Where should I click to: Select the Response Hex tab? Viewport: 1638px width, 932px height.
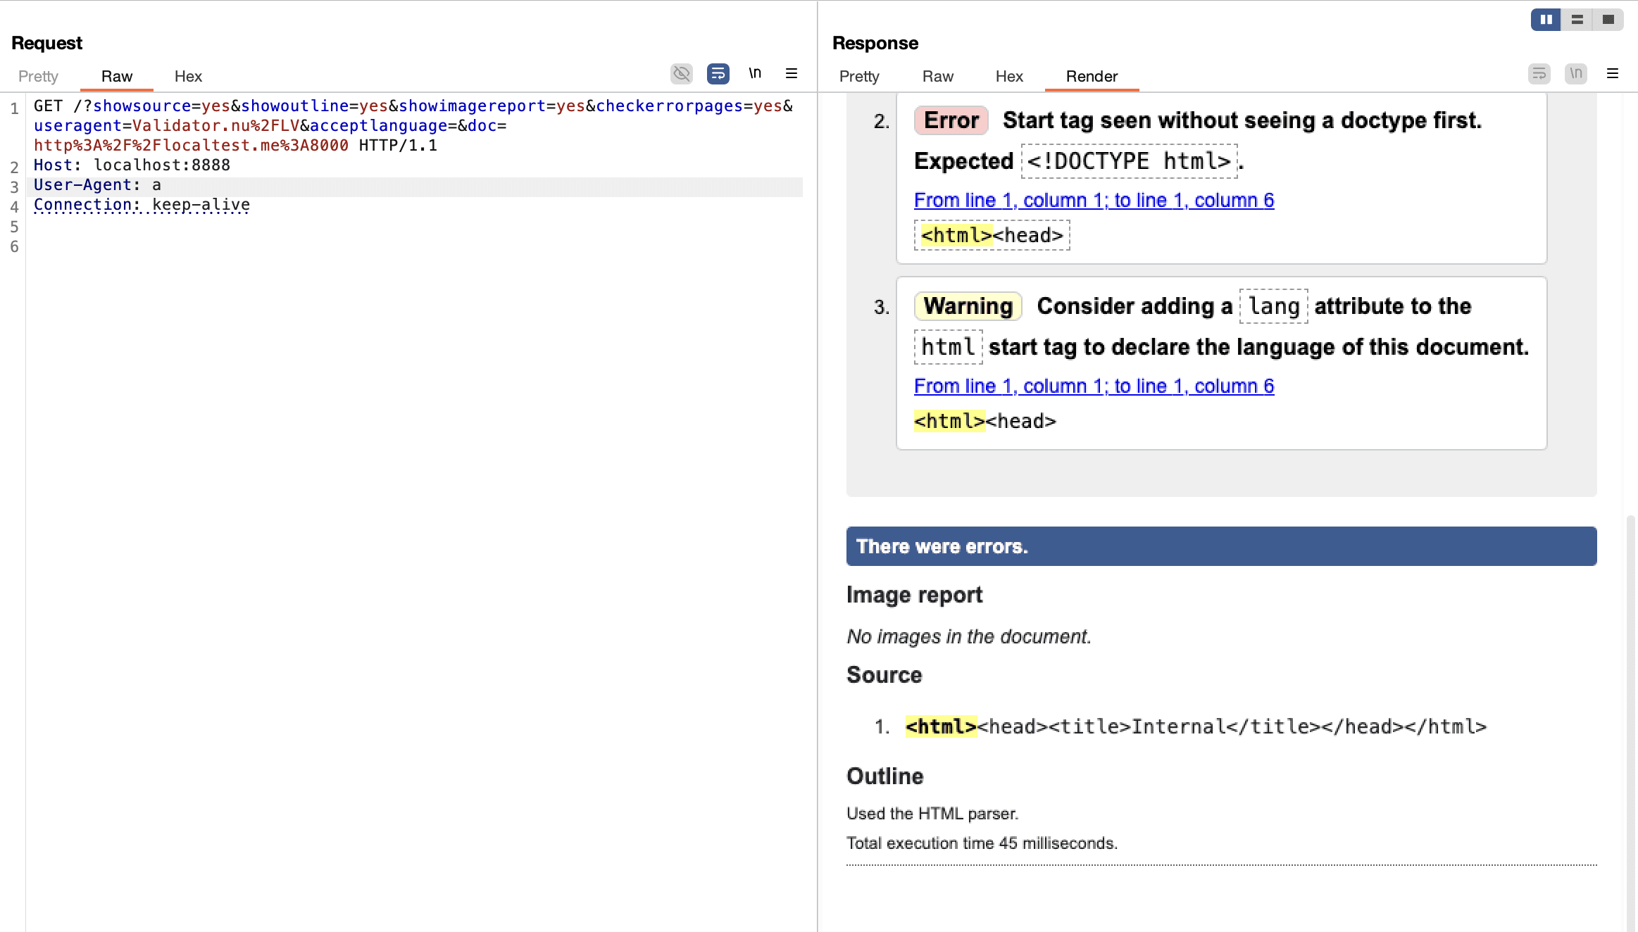pos(1008,76)
